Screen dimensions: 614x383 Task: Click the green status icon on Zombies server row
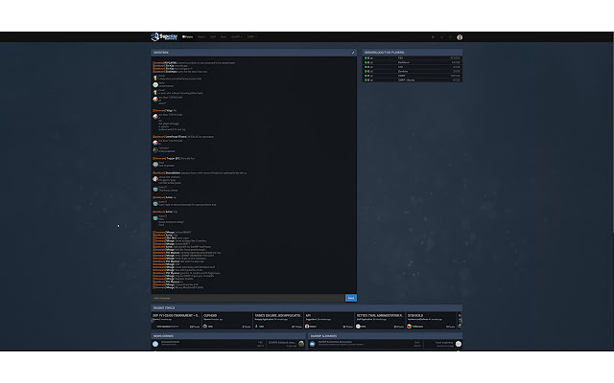pos(366,71)
